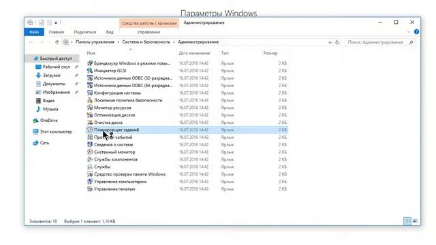This screenshot has width=436, height=245.
Task: Click the Управление компьютером file name
Action: pyautogui.click(x=120, y=182)
